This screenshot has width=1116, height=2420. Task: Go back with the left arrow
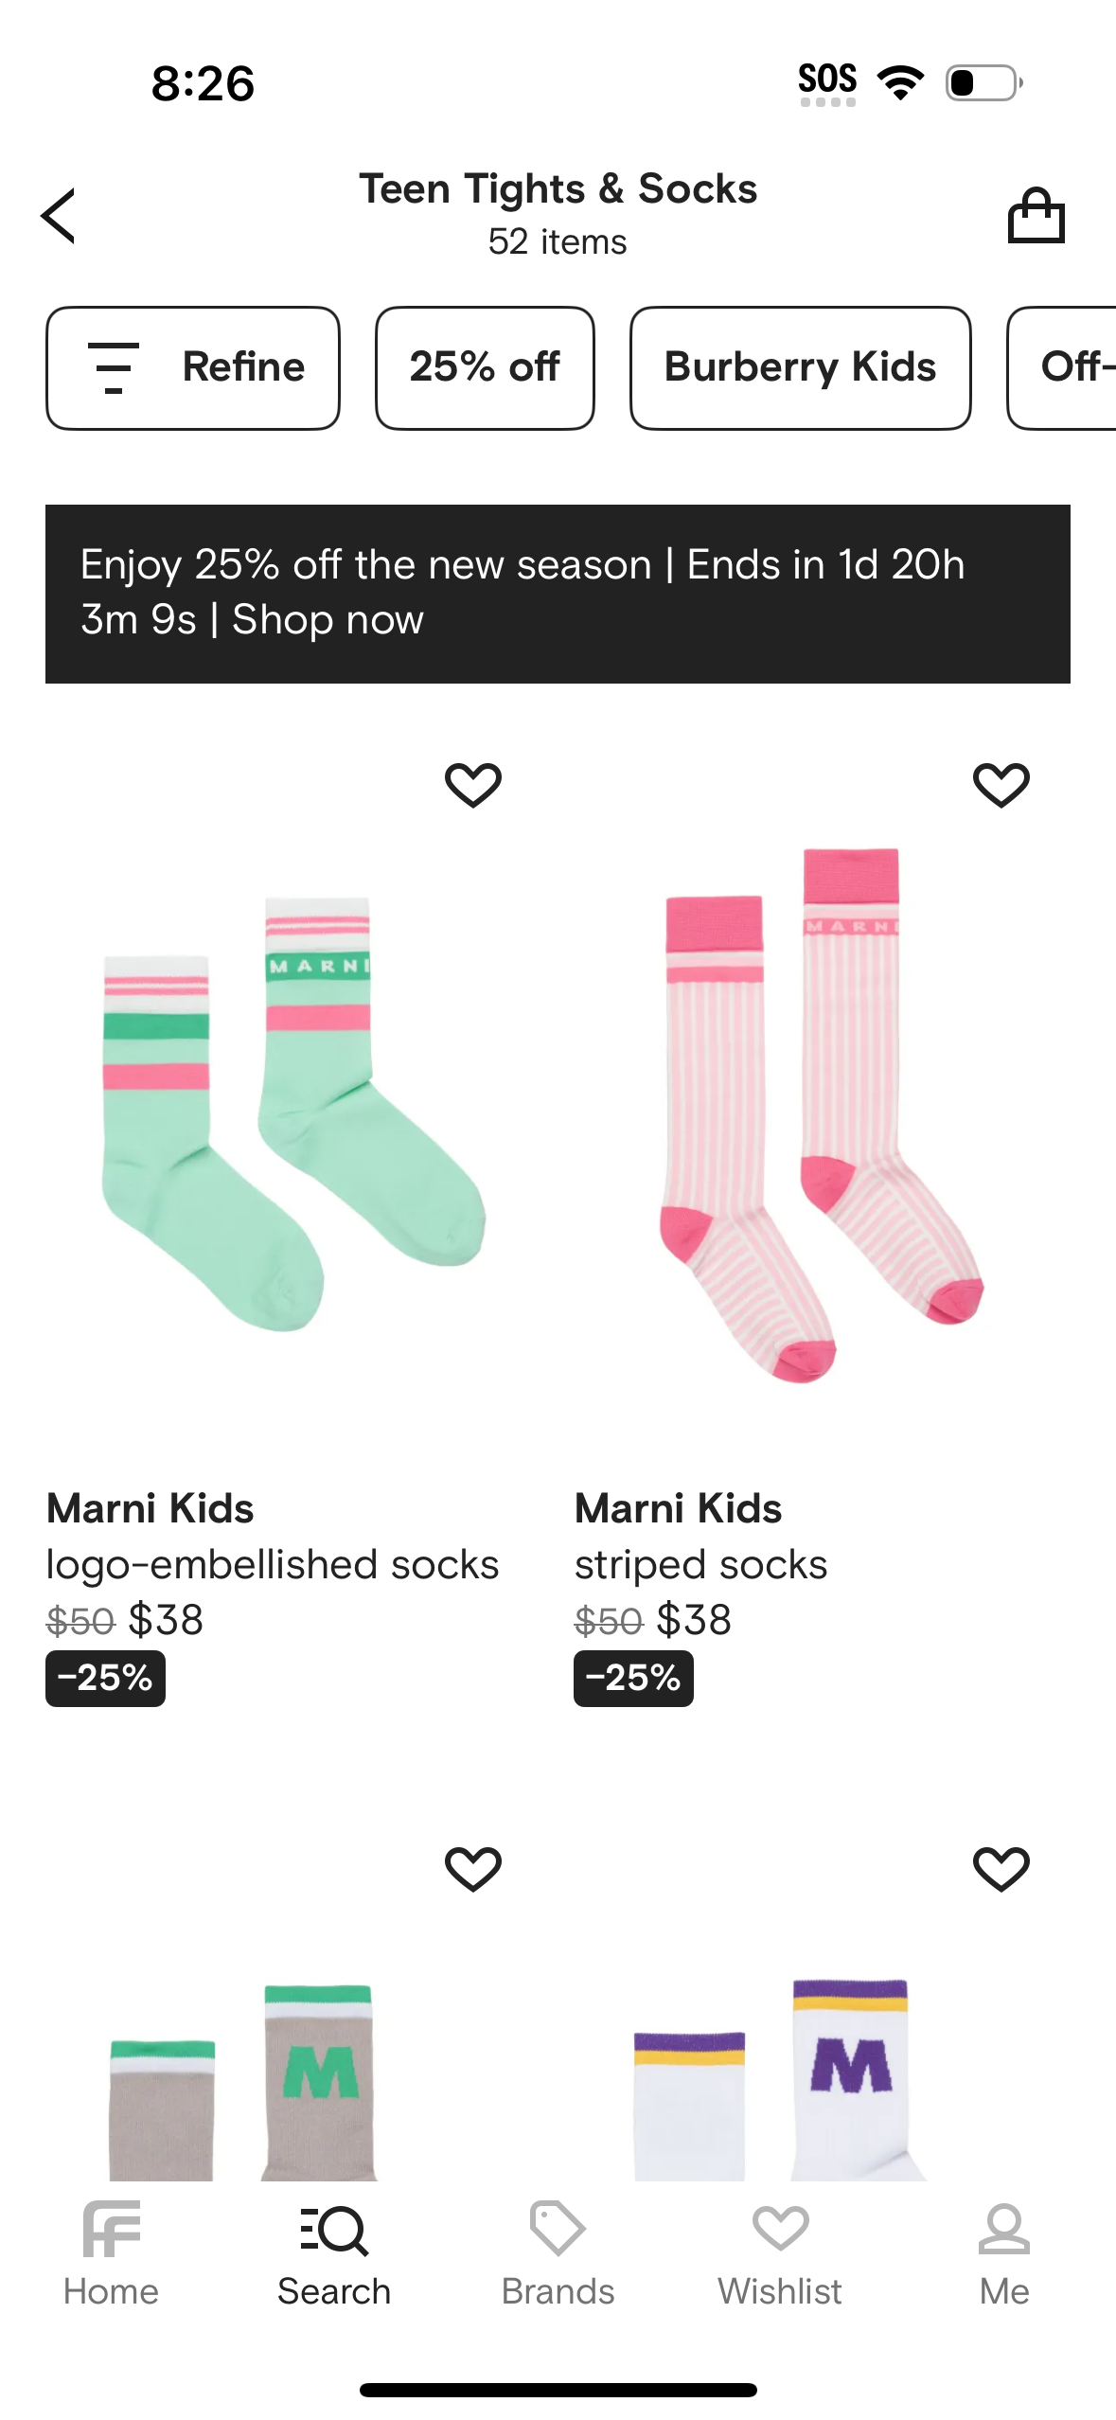(x=59, y=216)
